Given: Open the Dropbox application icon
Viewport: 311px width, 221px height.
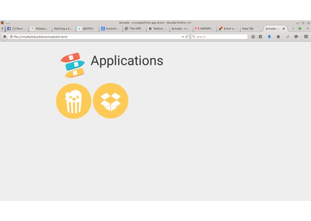Looking at the screenshot, I should tap(111, 101).
